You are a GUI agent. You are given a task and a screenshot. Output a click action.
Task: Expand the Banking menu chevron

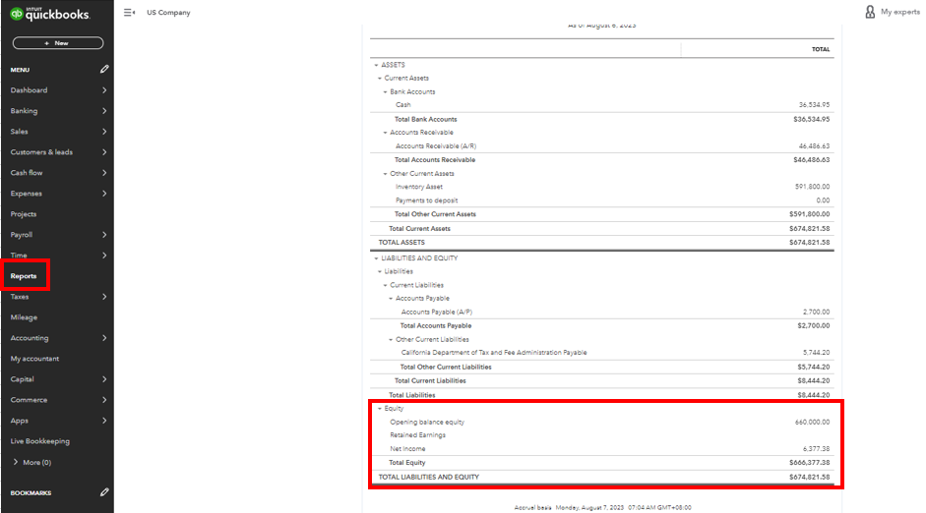(x=104, y=111)
